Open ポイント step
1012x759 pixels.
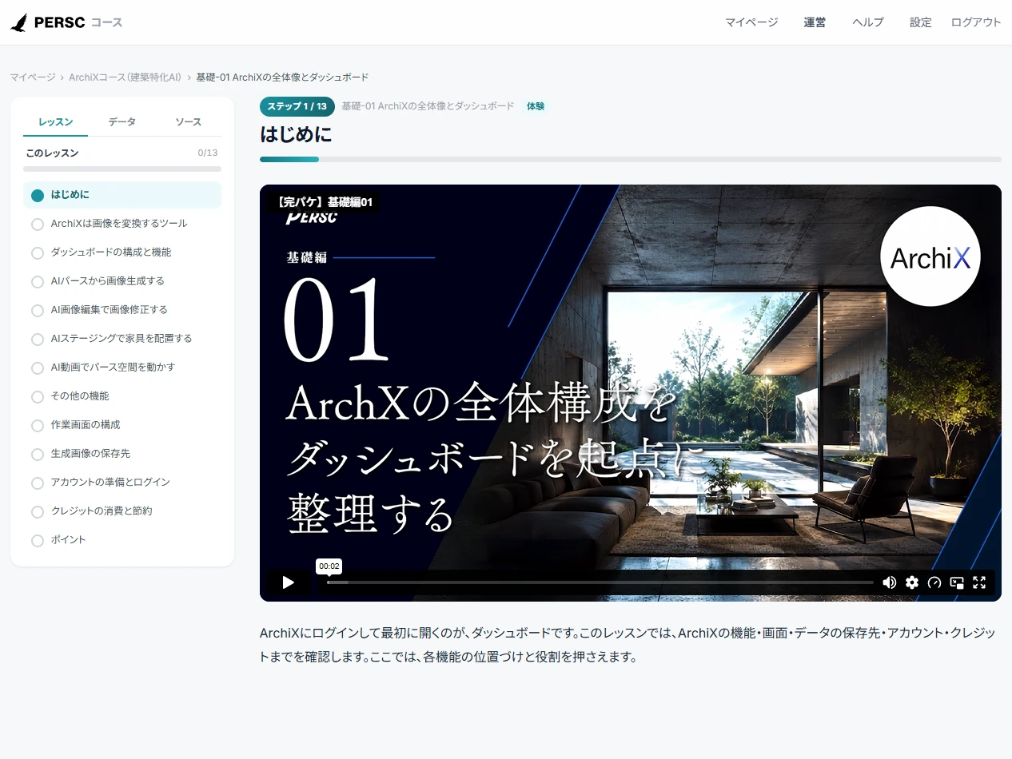[x=122, y=540]
